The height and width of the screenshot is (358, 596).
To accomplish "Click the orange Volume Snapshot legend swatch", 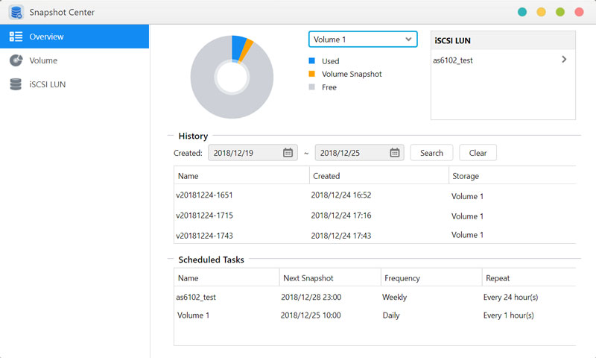I will click(x=312, y=75).
